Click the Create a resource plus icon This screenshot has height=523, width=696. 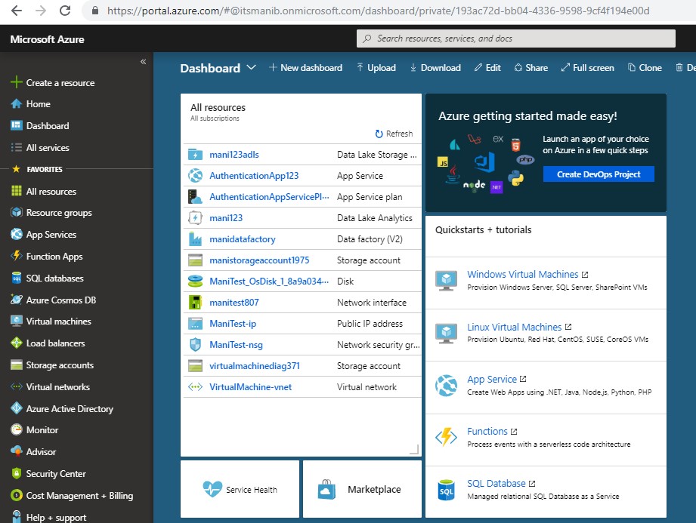(x=17, y=82)
